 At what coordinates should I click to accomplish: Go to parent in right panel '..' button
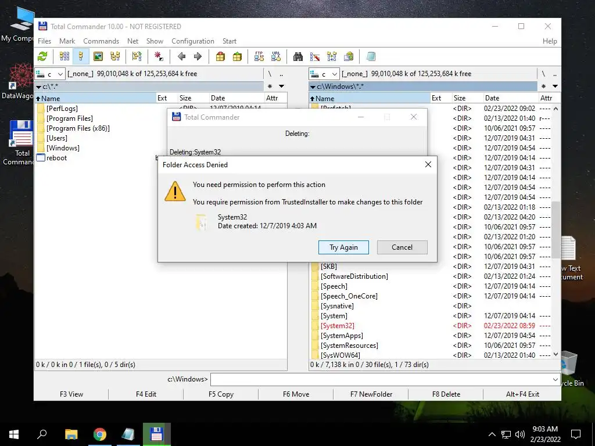point(554,74)
